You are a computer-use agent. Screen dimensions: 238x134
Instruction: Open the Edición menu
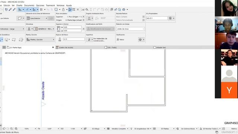tap(7, 5)
